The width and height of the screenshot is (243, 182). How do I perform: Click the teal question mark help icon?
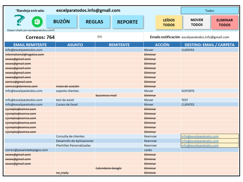[x=19, y=20]
